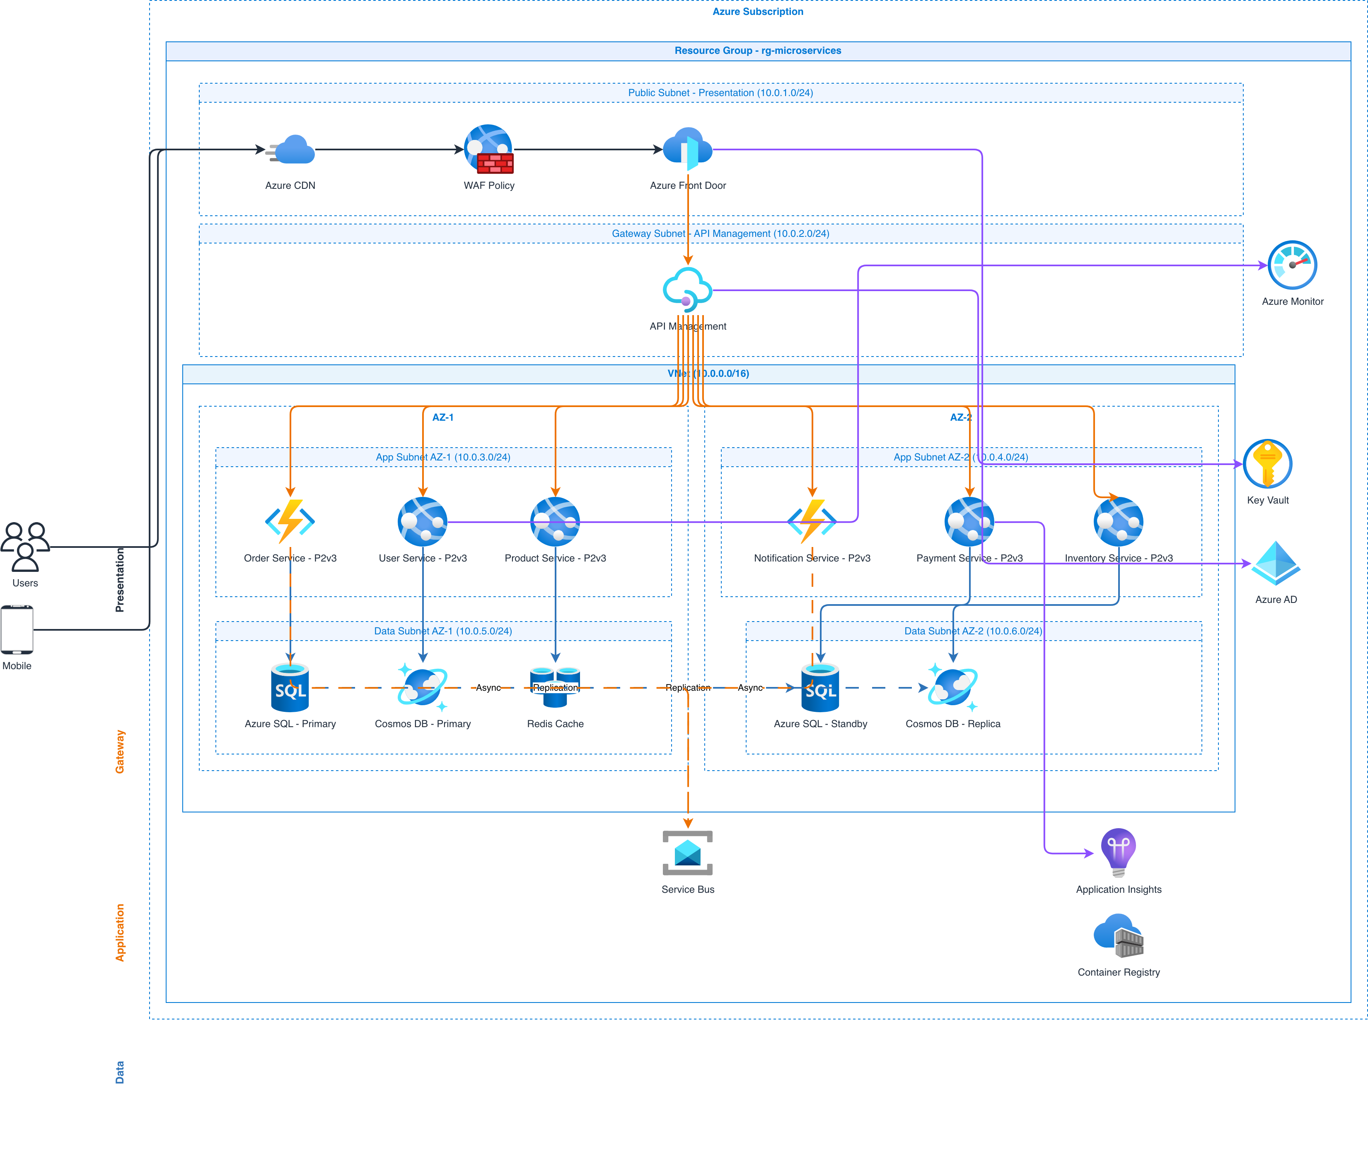Click the Key Vault label
This screenshot has width=1368, height=1152.
tap(1267, 500)
